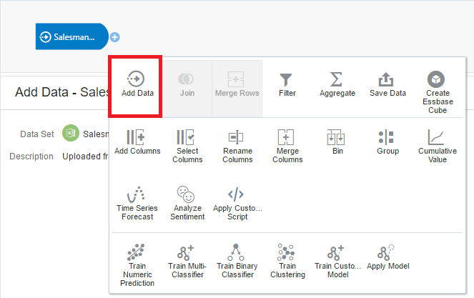Pick the Merge Rows step
The height and width of the screenshot is (298, 474).
point(237,84)
